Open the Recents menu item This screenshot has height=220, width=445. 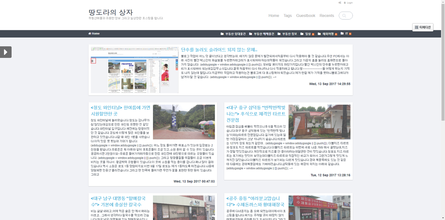coord(327,16)
